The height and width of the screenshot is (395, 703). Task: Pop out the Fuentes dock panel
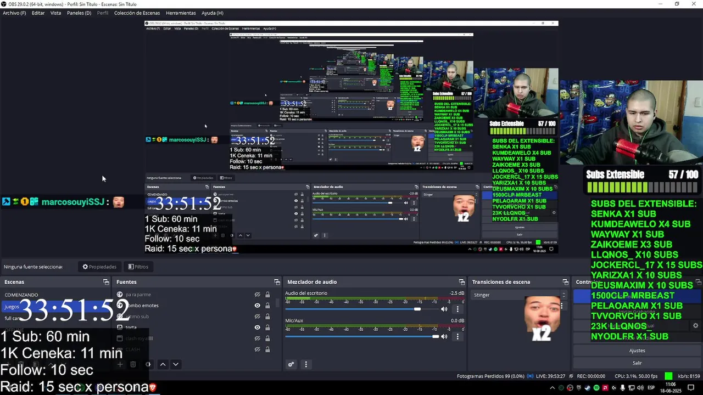click(277, 282)
